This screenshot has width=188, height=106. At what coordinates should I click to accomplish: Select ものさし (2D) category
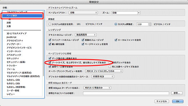click(x=13, y=80)
